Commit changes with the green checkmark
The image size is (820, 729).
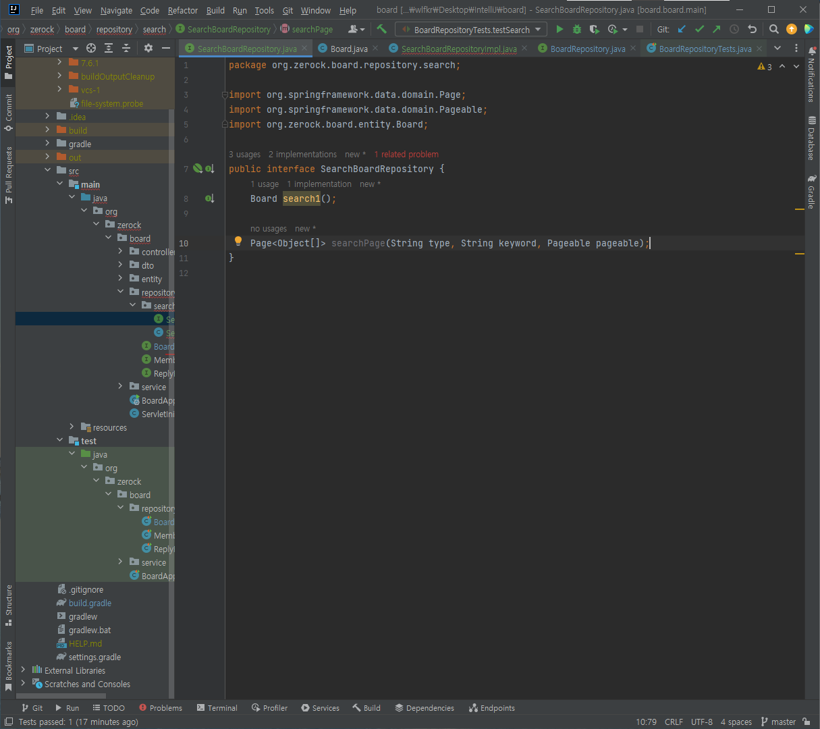699,29
